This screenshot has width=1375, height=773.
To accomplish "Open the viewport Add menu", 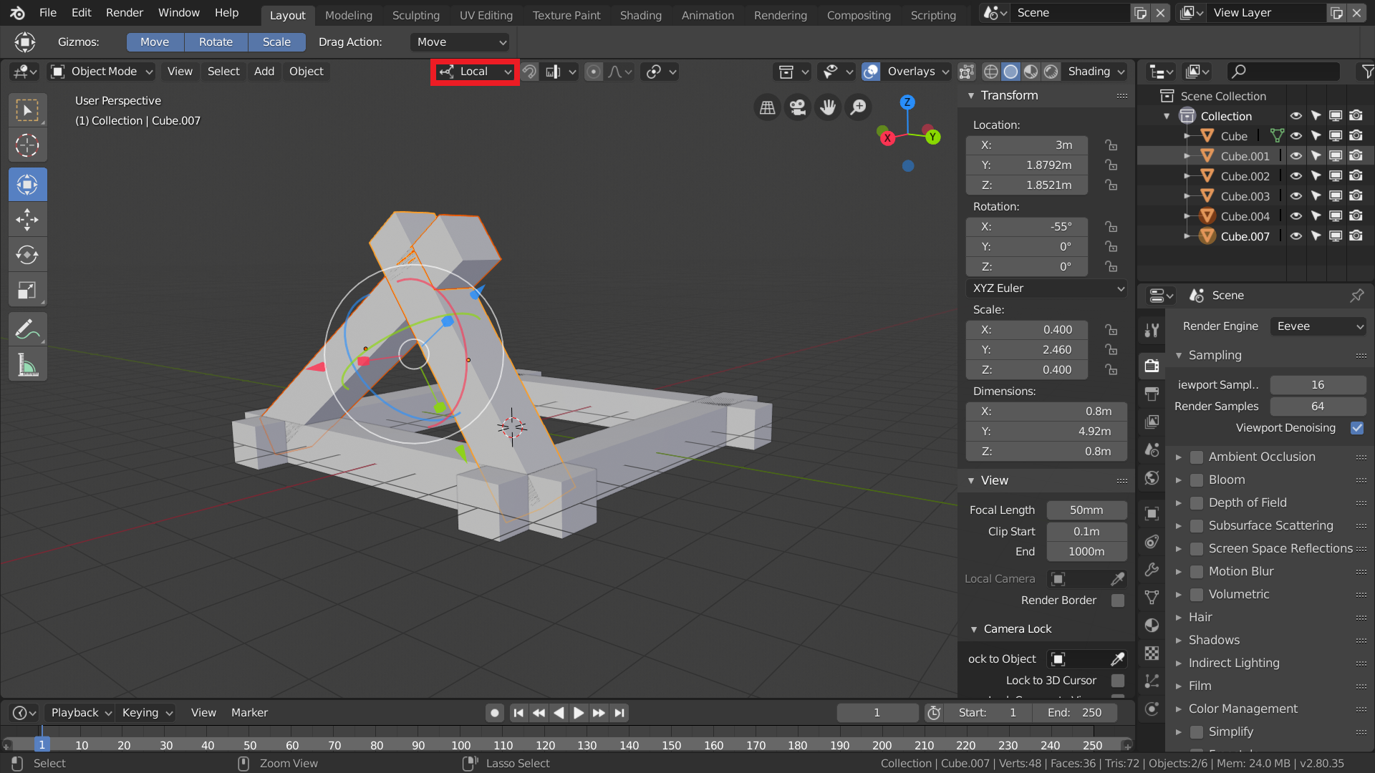I will [264, 72].
